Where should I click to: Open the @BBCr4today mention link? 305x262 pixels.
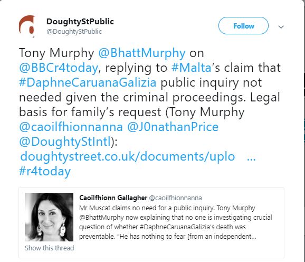(59, 68)
